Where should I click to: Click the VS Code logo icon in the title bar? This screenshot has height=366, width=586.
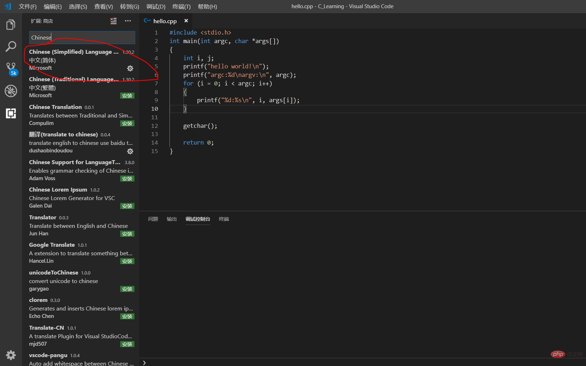click(x=7, y=6)
